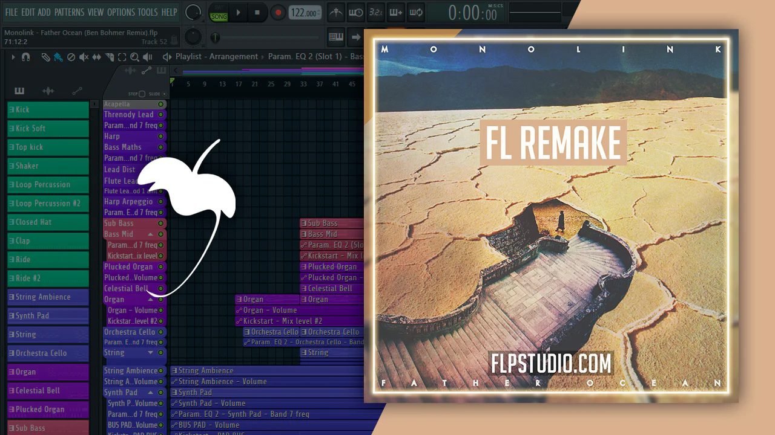Expand the String track group
775x435 pixels.
coord(151,352)
